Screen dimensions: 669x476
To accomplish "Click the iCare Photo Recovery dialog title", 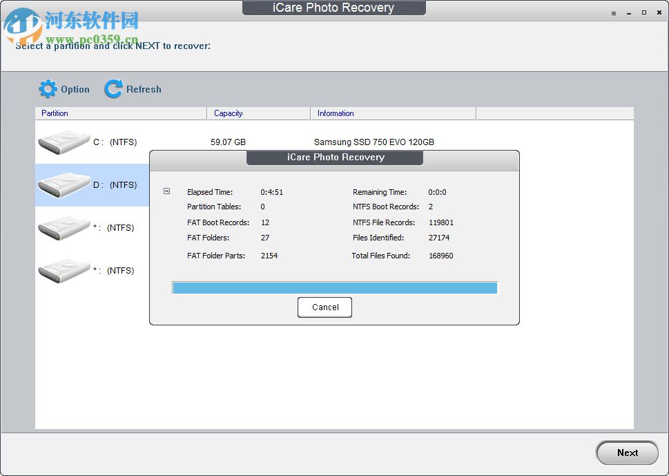I will tap(334, 158).
